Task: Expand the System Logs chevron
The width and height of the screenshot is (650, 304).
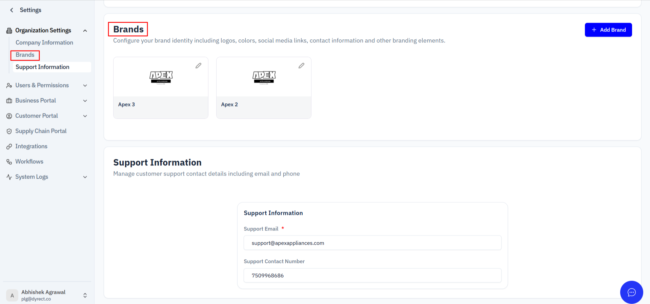Action: pyautogui.click(x=85, y=177)
